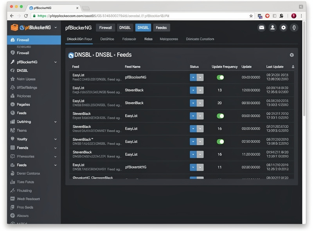Click the clock icon beside the Feeds sidebar item
The image size is (313, 231).
click(13, 113)
